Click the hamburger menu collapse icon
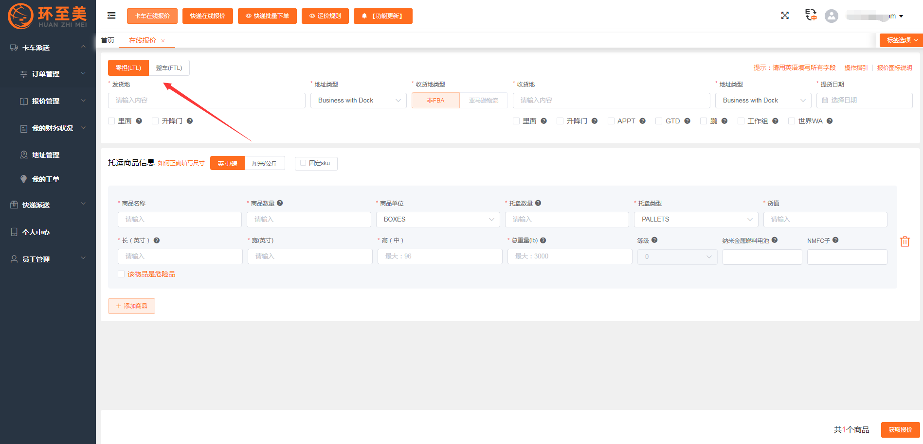The height and width of the screenshot is (444, 923). pyautogui.click(x=111, y=16)
